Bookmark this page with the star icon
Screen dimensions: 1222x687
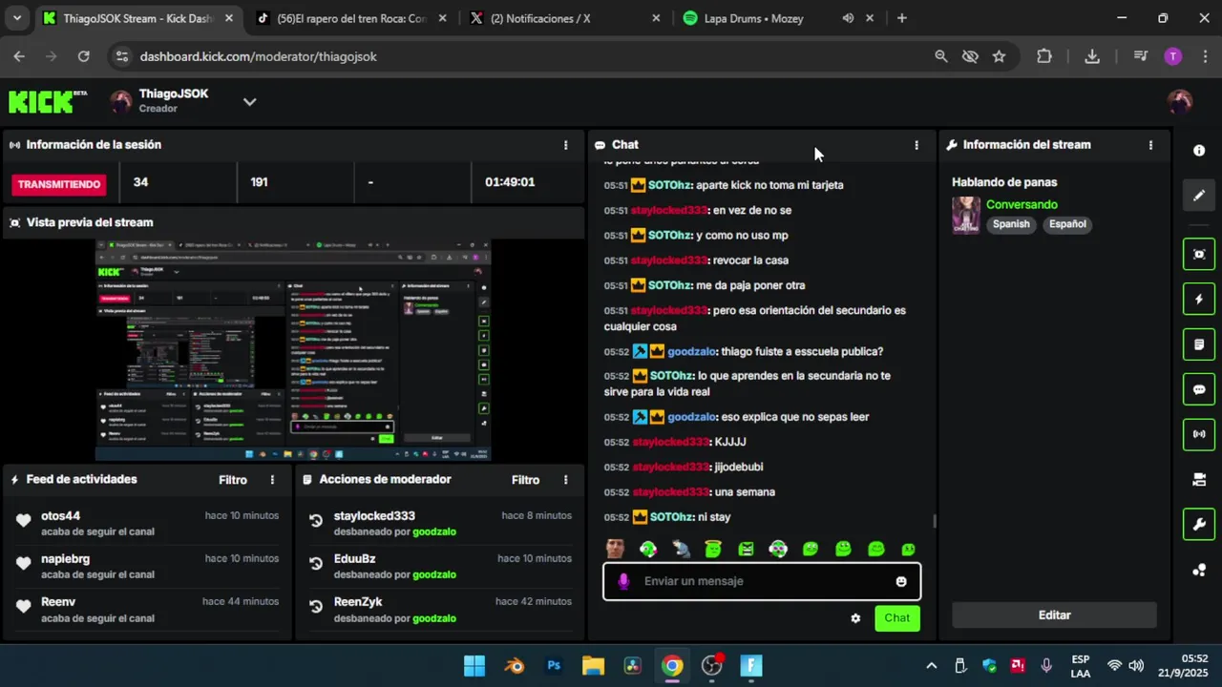(999, 56)
